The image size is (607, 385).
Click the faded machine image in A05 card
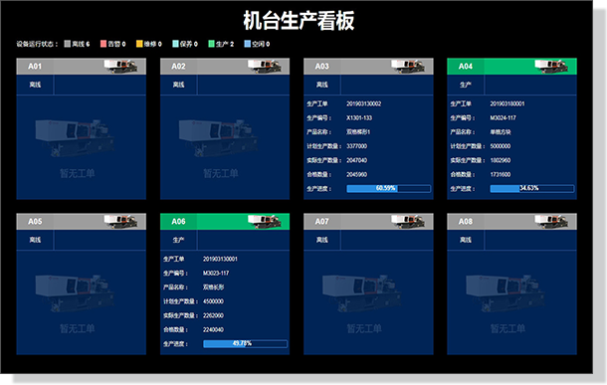[75, 293]
